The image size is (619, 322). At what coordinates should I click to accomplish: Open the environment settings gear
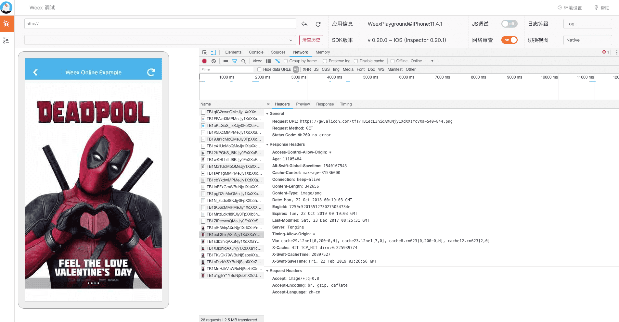(x=570, y=8)
